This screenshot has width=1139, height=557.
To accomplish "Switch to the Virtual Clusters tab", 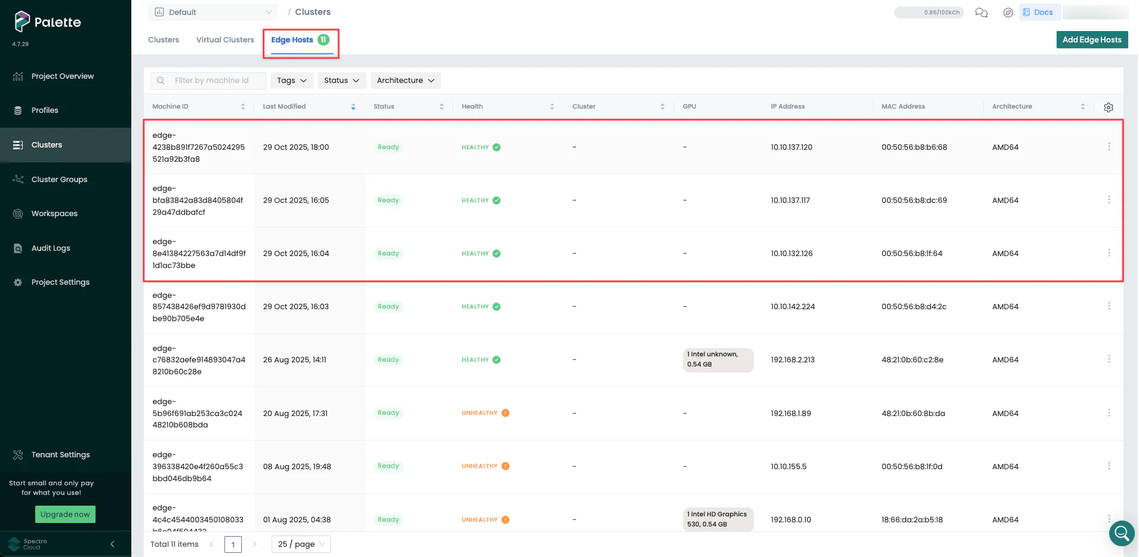I will [x=225, y=39].
